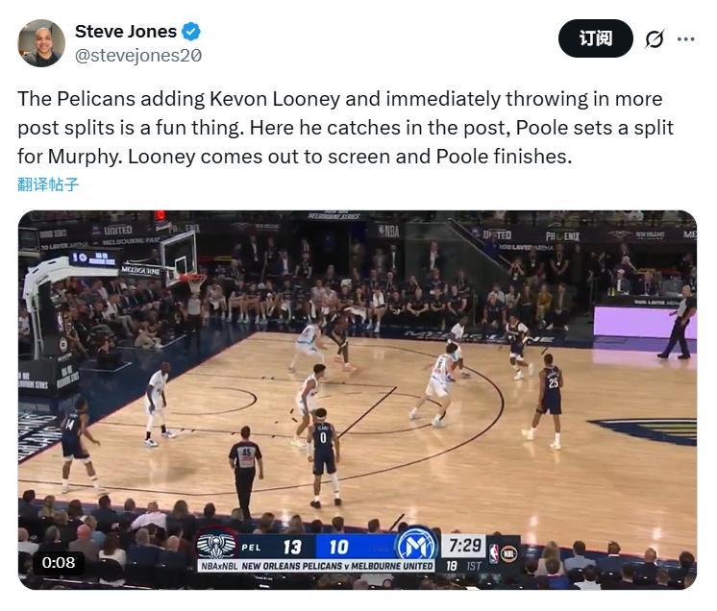Click the black 订阅 subscribe button
The width and height of the screenshot is (717, 611).
coord(595,38)
